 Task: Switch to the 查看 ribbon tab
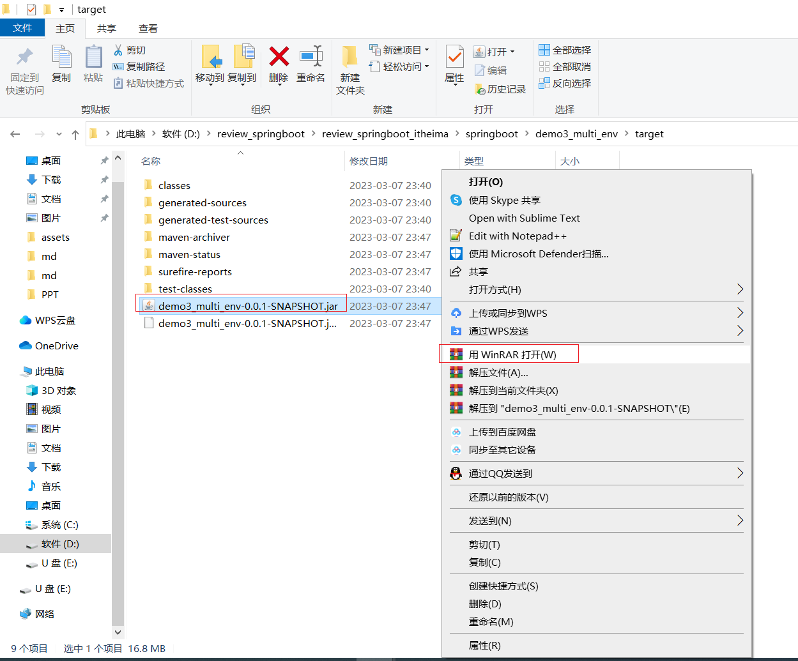point(148,28)
